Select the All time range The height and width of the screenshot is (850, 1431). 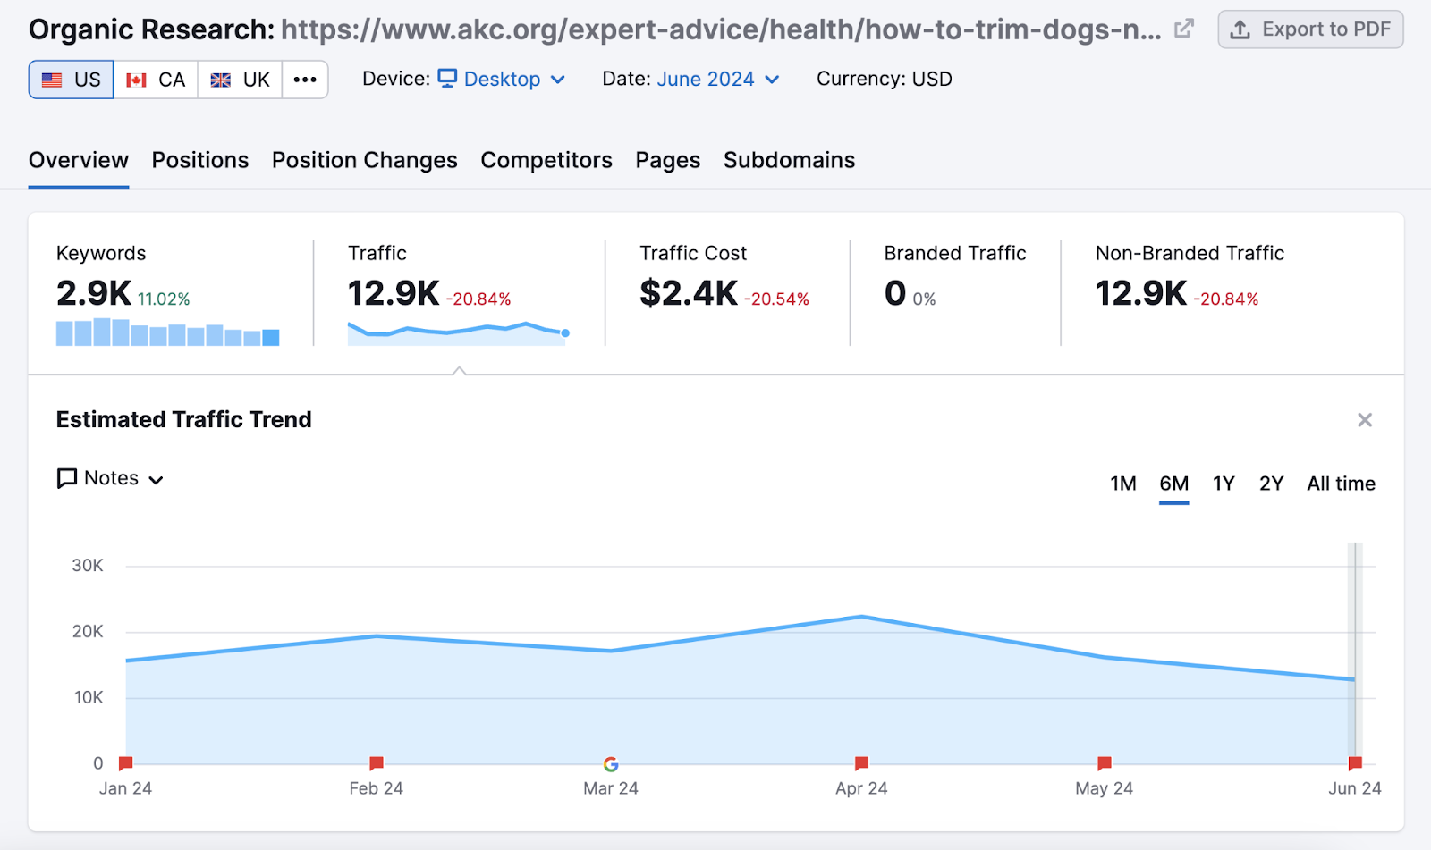(1340, 484)
